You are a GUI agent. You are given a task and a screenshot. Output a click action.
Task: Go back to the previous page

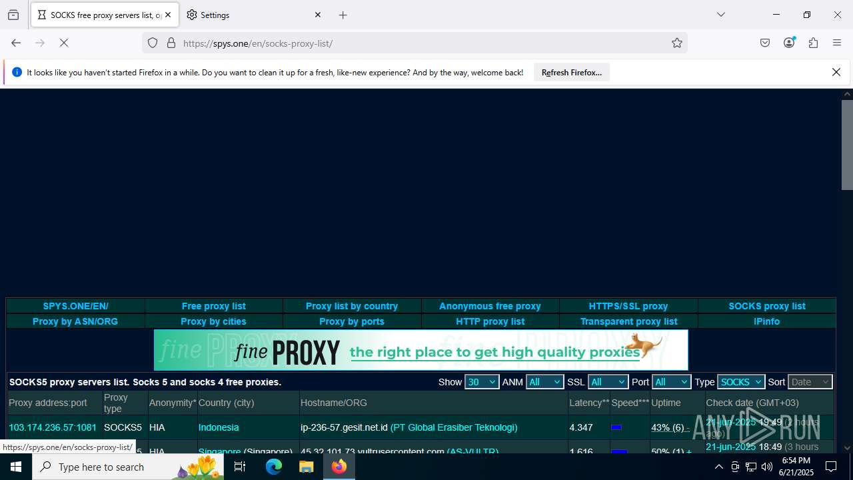click(16, 43)
